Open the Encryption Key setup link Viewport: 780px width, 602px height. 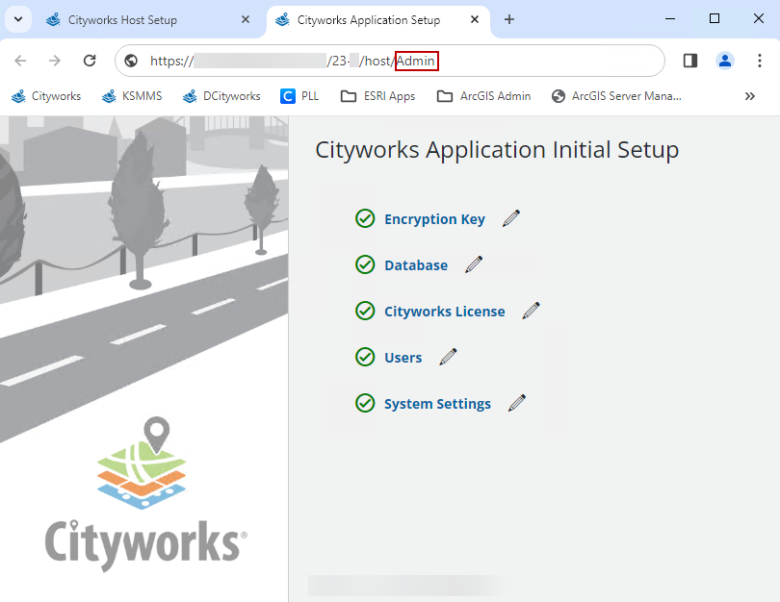[x=434, y=219]
